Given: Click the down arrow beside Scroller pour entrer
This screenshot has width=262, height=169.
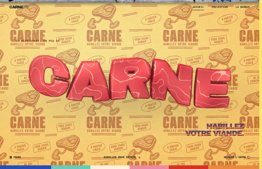Looking at the screenshot, I should (x=139, y=157).
